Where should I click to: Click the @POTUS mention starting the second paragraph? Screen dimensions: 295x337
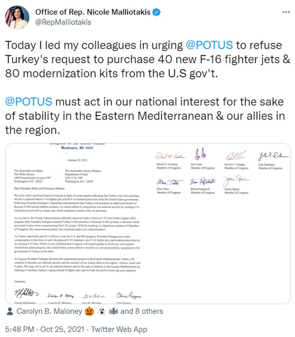(29, 102)
